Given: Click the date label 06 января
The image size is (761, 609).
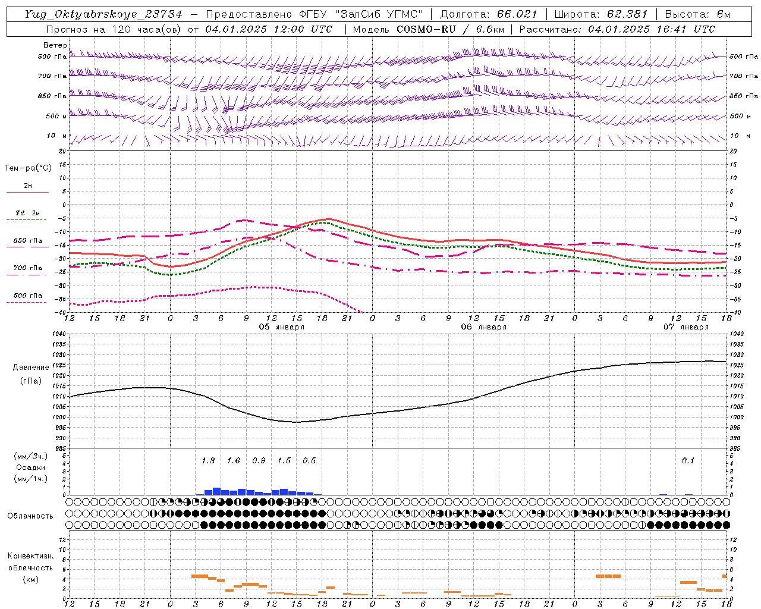Looking at the screenshot, I should (483, 327).
